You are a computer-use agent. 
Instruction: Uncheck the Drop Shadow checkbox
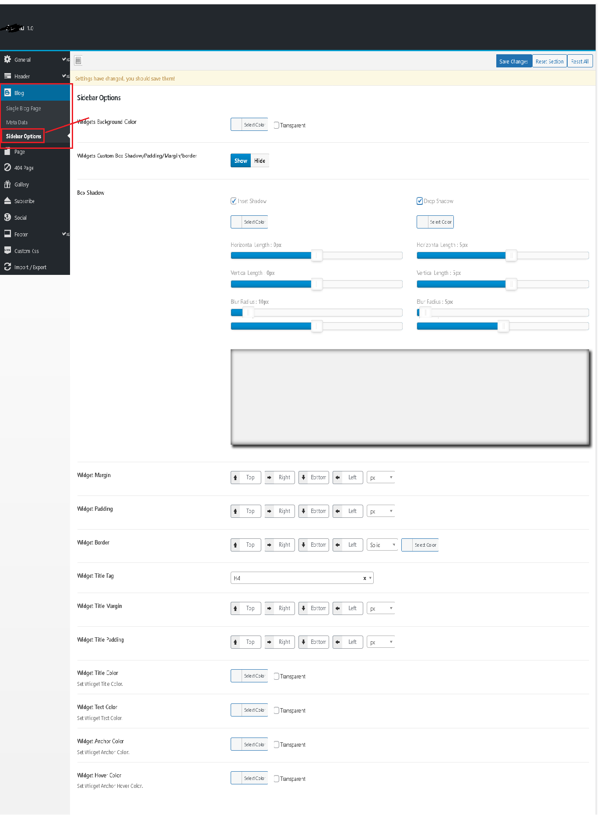click(x=420, y=201)
